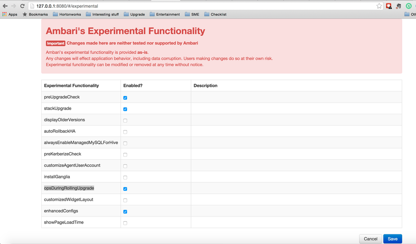Uncheck the preUpgradeCheck checkbox

[x=125, y=98]
